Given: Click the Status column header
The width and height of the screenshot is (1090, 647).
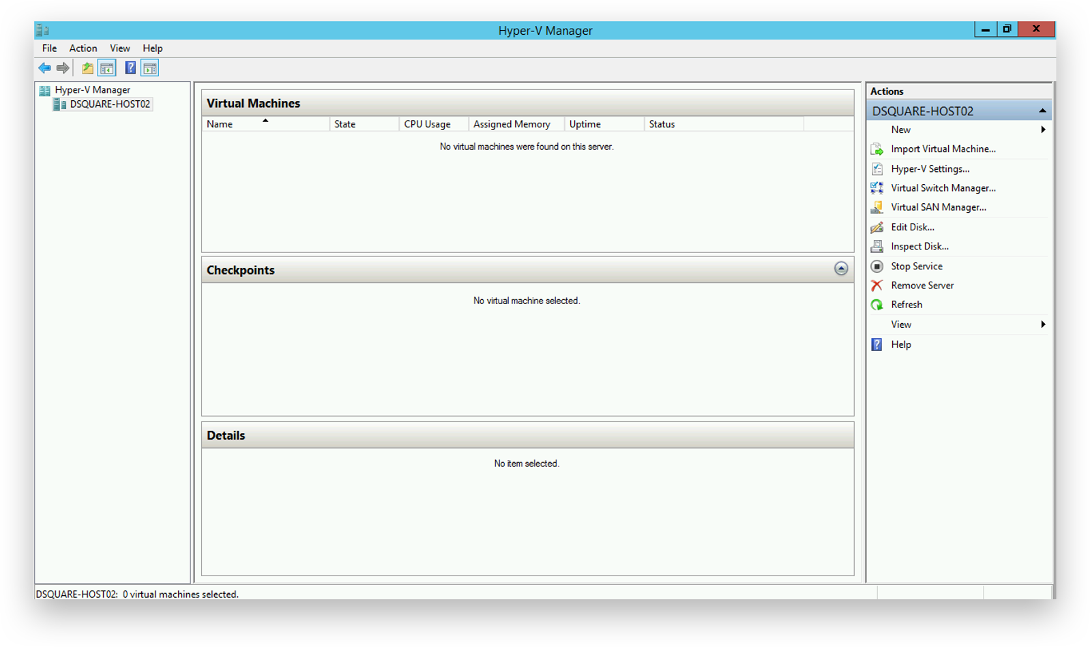Looking at the screenshot, I should [724, 124].
